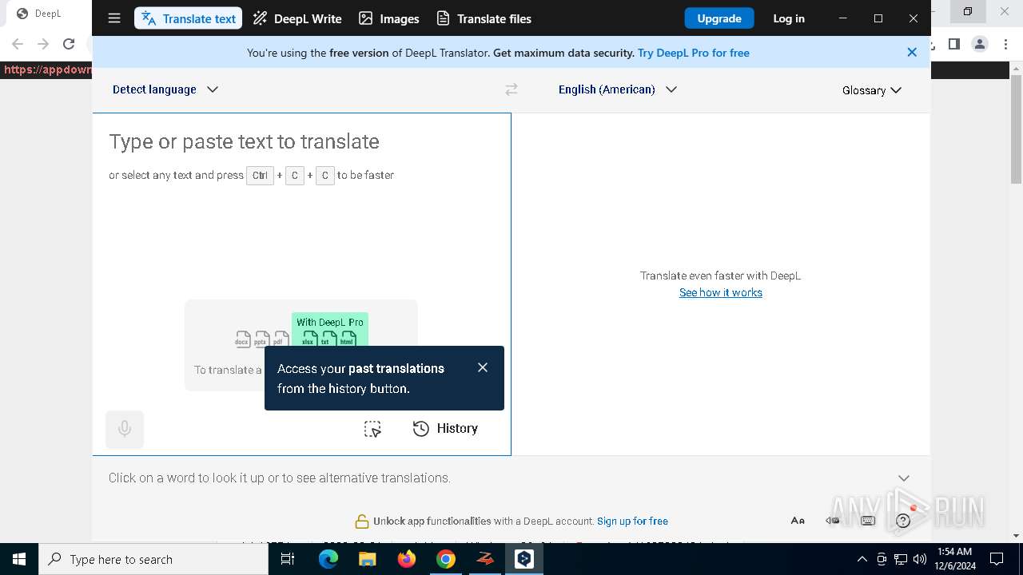Viewport: 1023px width, 575px height.
Task: Open the keyboard shortcuts icon
Action: [868, 521]
